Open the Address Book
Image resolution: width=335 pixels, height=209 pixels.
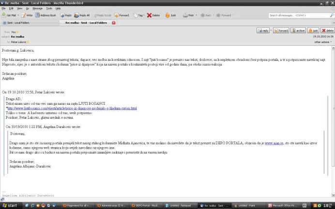point(46,15)
